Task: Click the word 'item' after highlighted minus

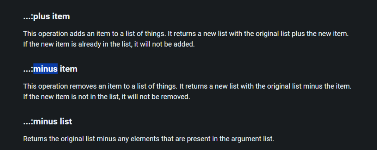Action: pos(68,69)
